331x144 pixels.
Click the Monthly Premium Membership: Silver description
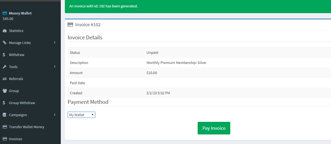point(177,63)
